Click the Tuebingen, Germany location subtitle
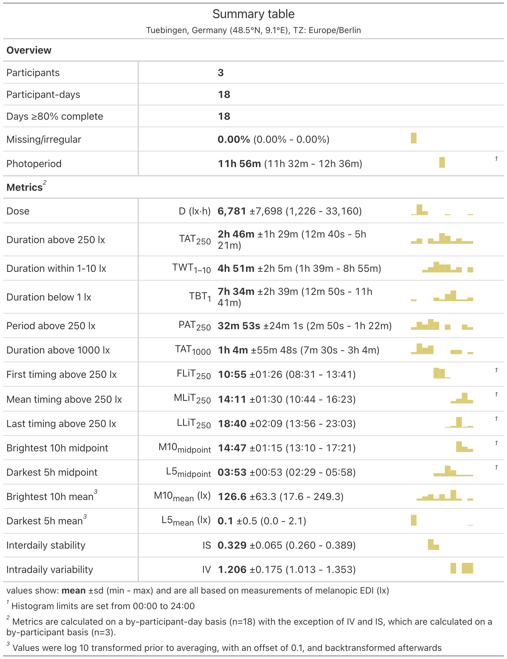Image resolution: width=507 pixels, height=659 pixels. point(253,30)
